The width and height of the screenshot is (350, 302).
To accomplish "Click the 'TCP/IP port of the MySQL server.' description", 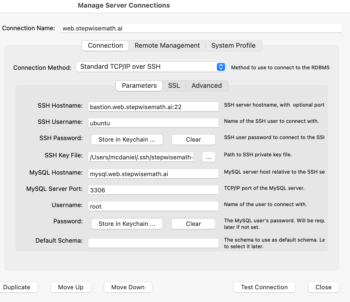I will pyautogui.click(x=264, y=188).
